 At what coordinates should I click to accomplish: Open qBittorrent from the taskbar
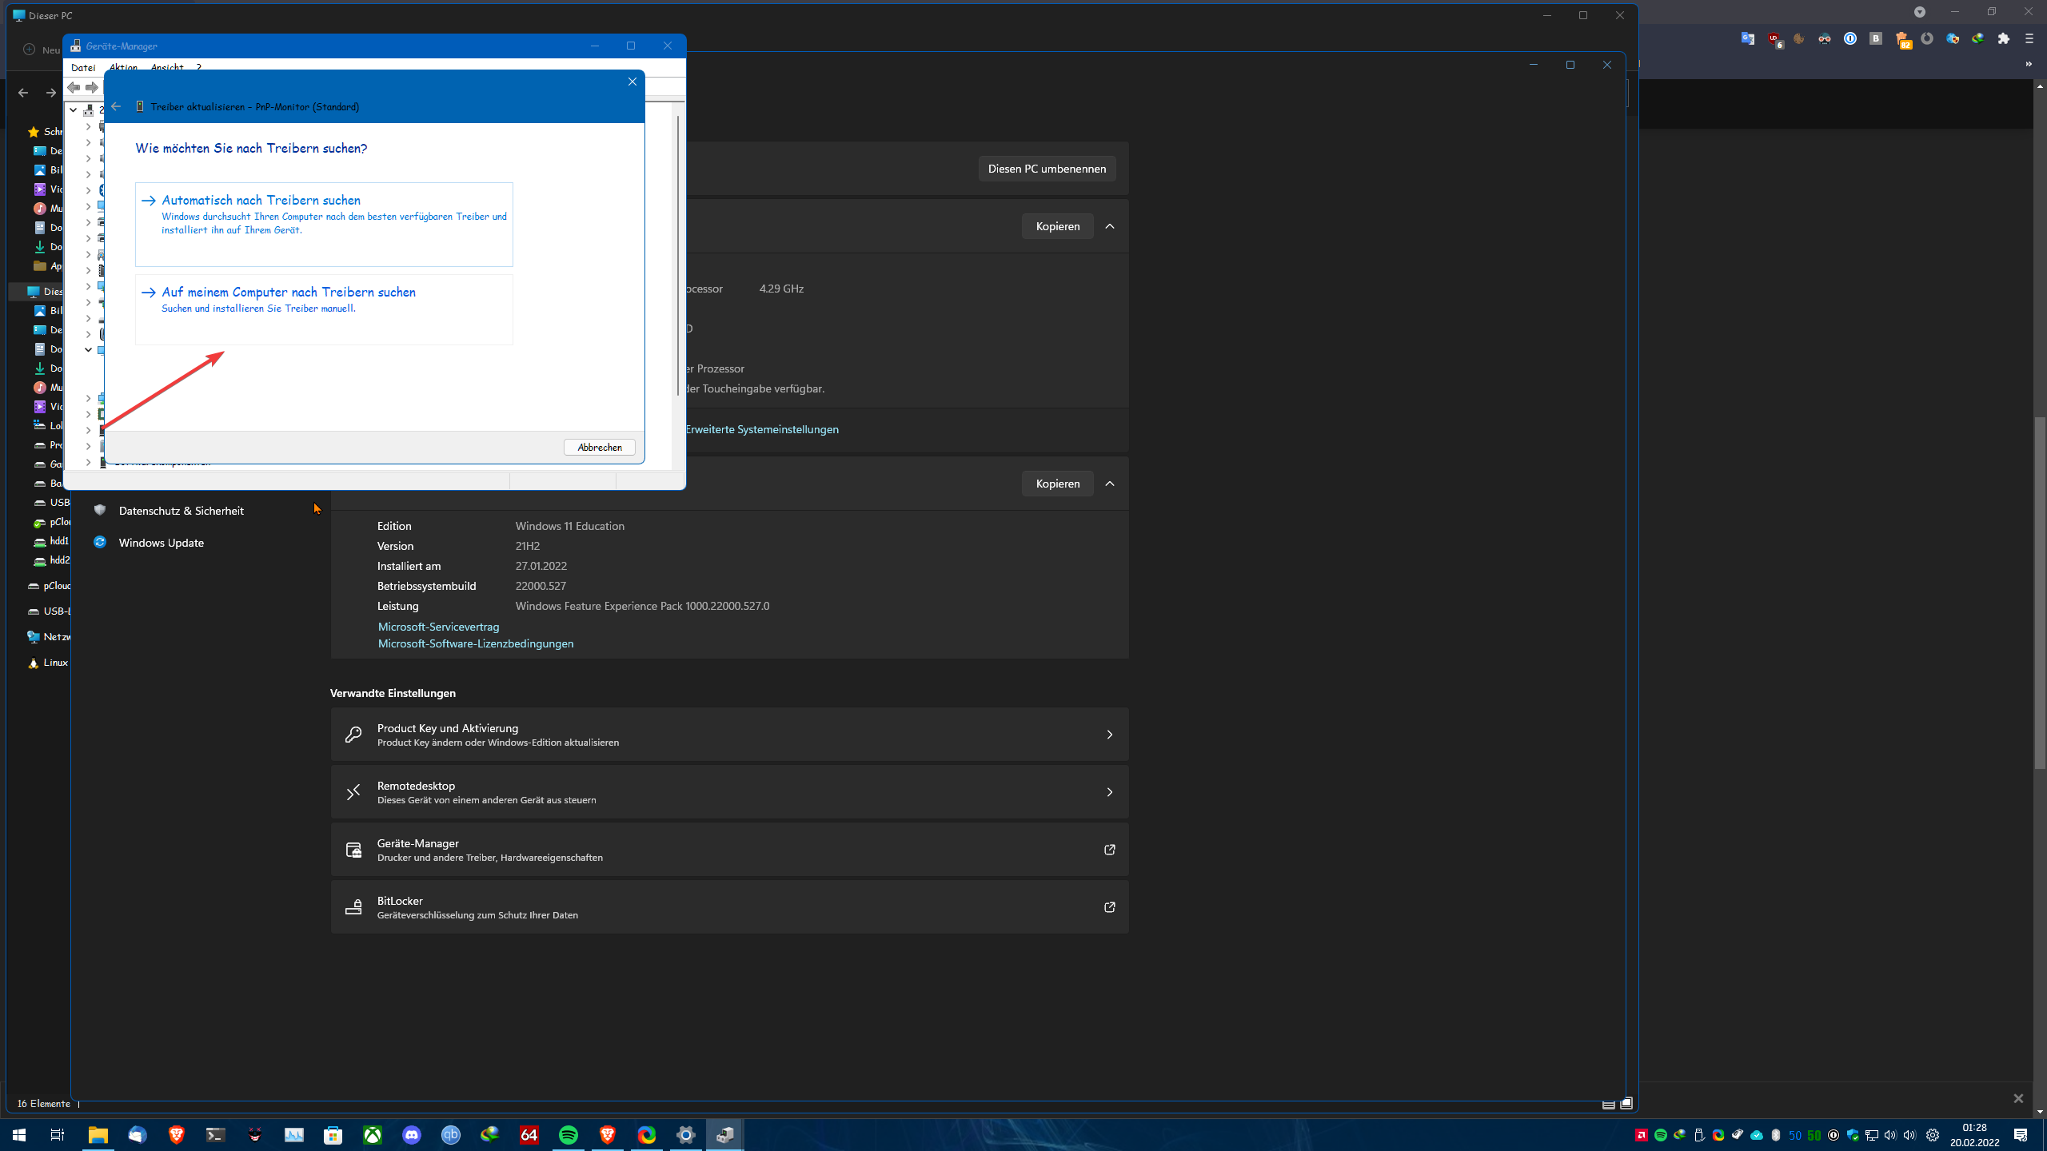point(451,1134)
